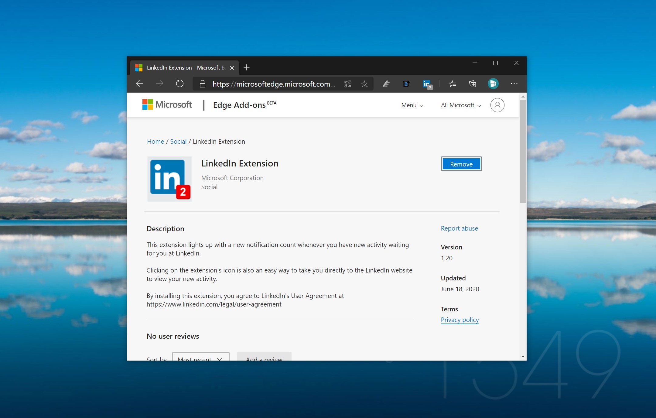Open the Edge Add-ons home title

244,105
